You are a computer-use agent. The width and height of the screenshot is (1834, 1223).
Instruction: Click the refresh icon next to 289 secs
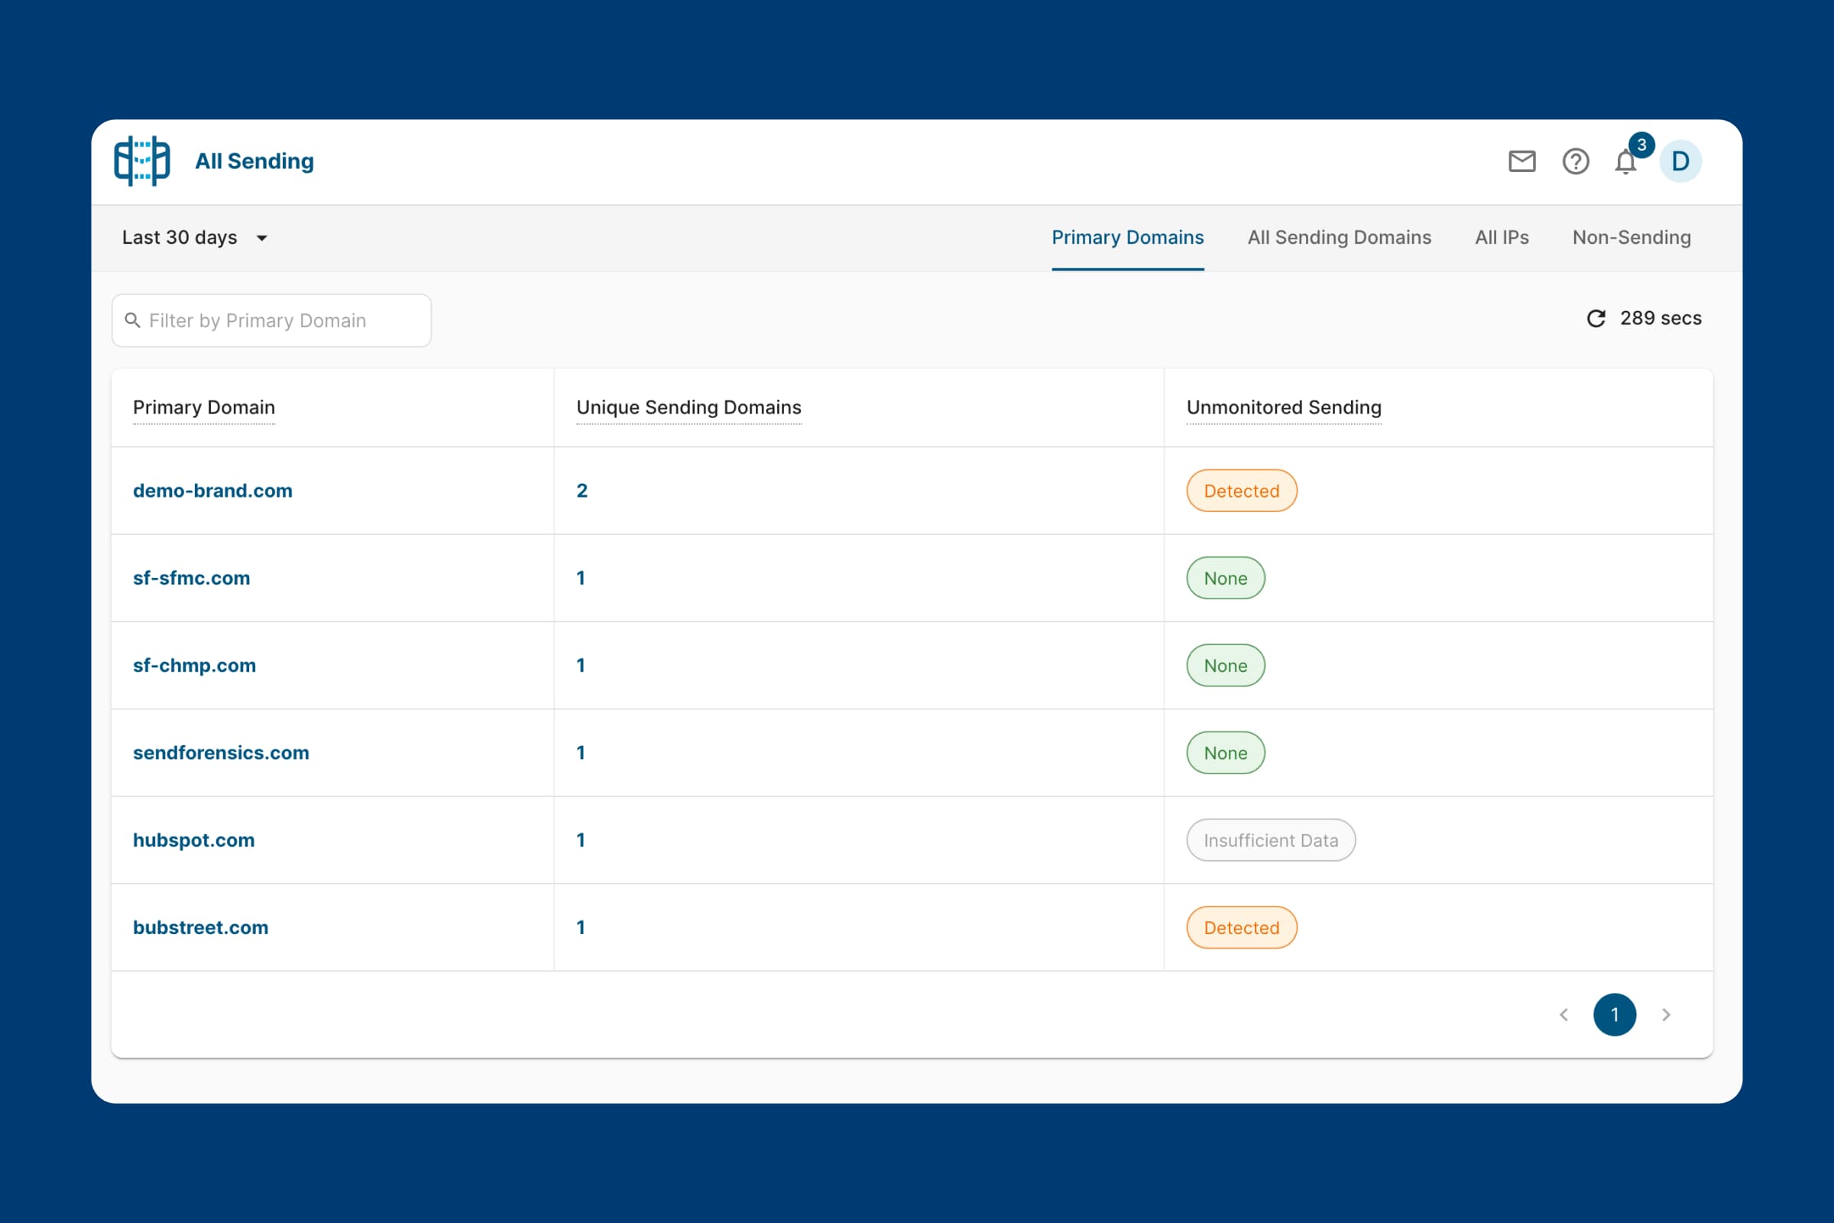[1596, 318]
